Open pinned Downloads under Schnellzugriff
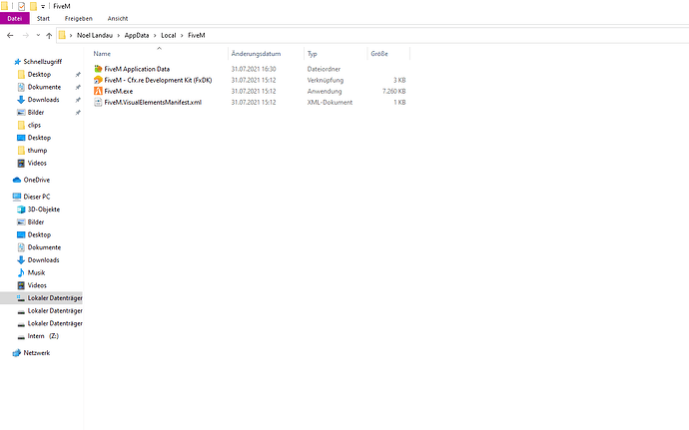Viewport: 689px width, 430px height. pos(43,100)
